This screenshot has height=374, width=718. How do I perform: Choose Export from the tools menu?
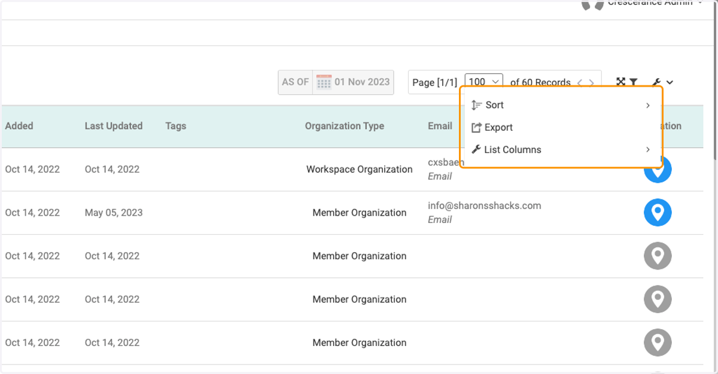561,127
